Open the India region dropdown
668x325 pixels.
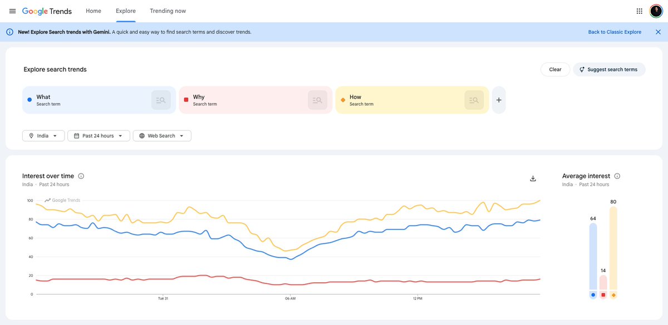point(43,136)
